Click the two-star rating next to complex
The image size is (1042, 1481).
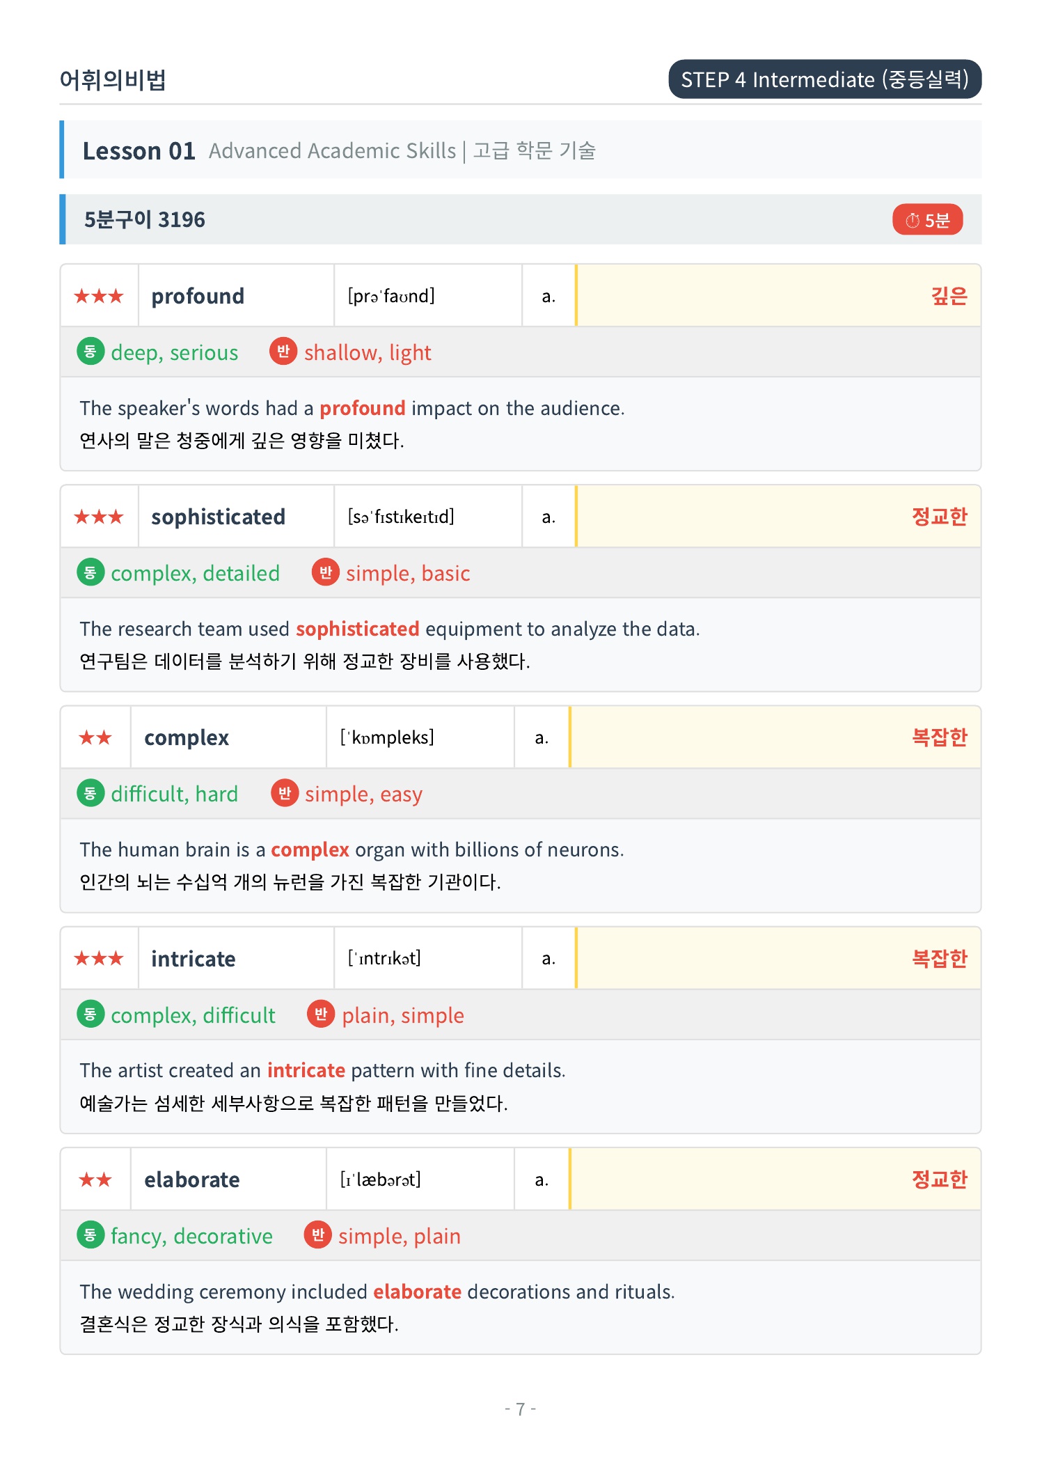pyautogui.click(x=95, y=737)
